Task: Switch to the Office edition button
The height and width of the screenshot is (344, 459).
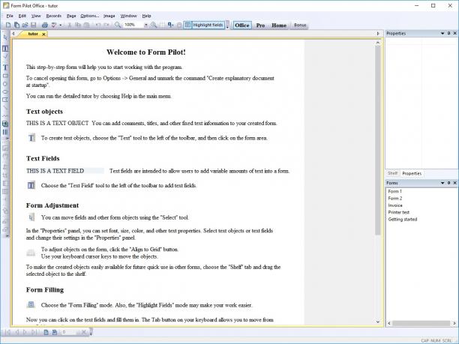Action: (241, 25)
